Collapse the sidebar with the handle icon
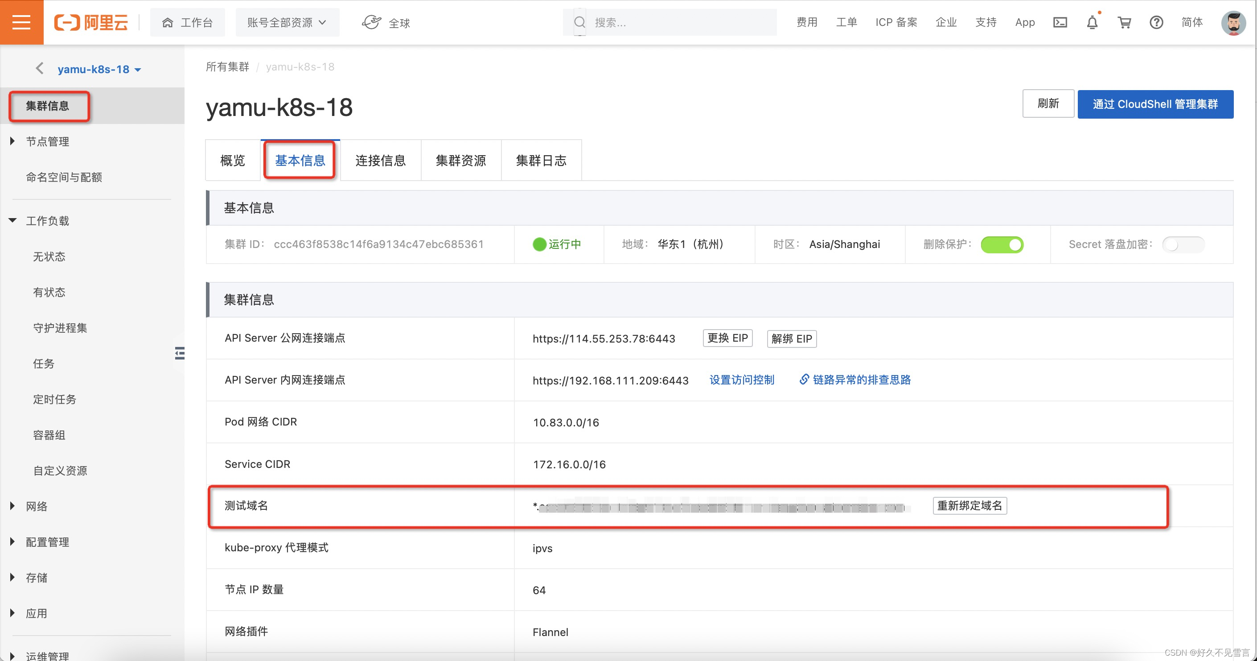1257x661 pixels. [180, 353]
